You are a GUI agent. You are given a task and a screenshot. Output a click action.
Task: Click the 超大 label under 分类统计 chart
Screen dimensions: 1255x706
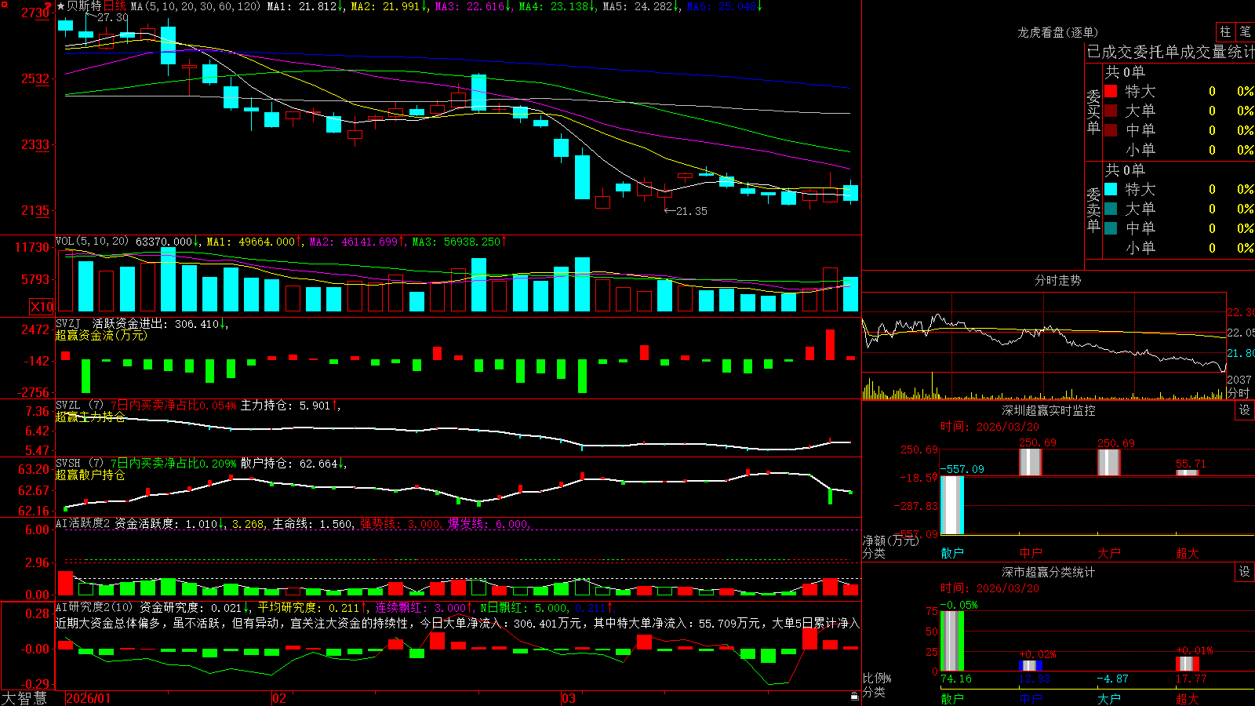tap(1188, 698)
